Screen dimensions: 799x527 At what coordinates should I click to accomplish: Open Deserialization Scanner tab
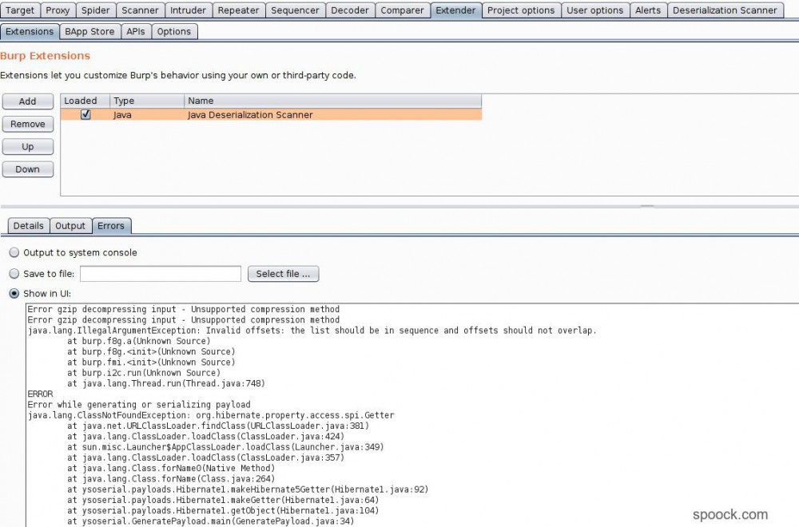click(x=725, y=10)
